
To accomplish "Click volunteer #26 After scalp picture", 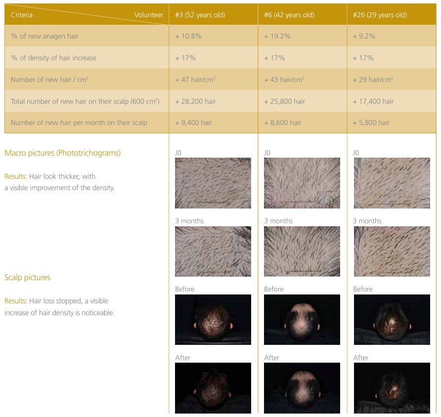I will (392, 388).
